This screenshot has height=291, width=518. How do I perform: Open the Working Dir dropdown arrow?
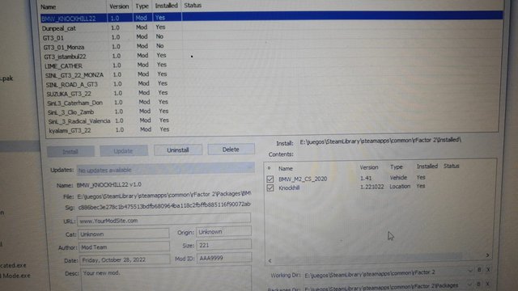click(469, 270)
